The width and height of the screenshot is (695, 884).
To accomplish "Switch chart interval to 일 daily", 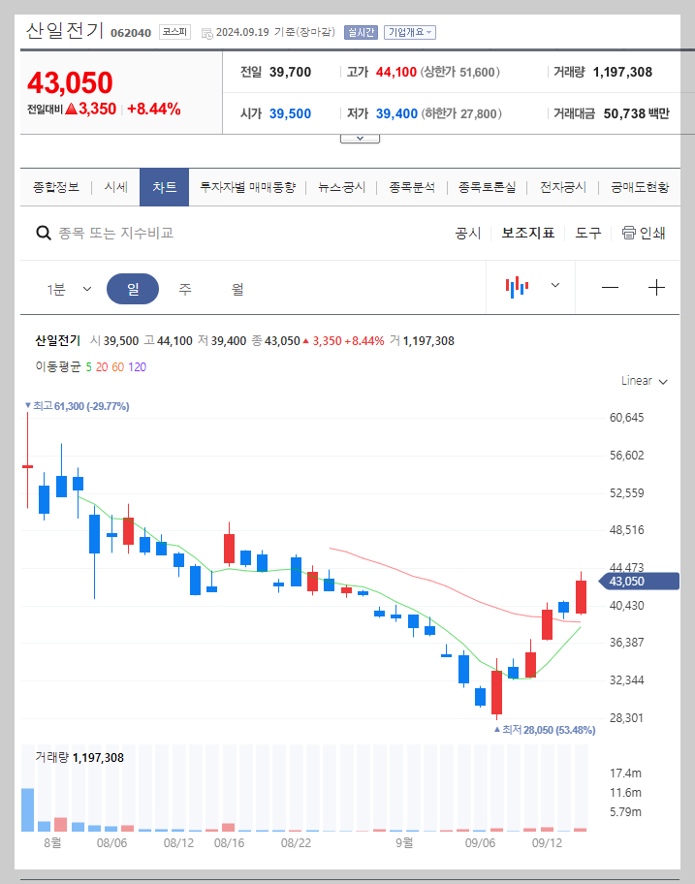I will tap(133, 287).
